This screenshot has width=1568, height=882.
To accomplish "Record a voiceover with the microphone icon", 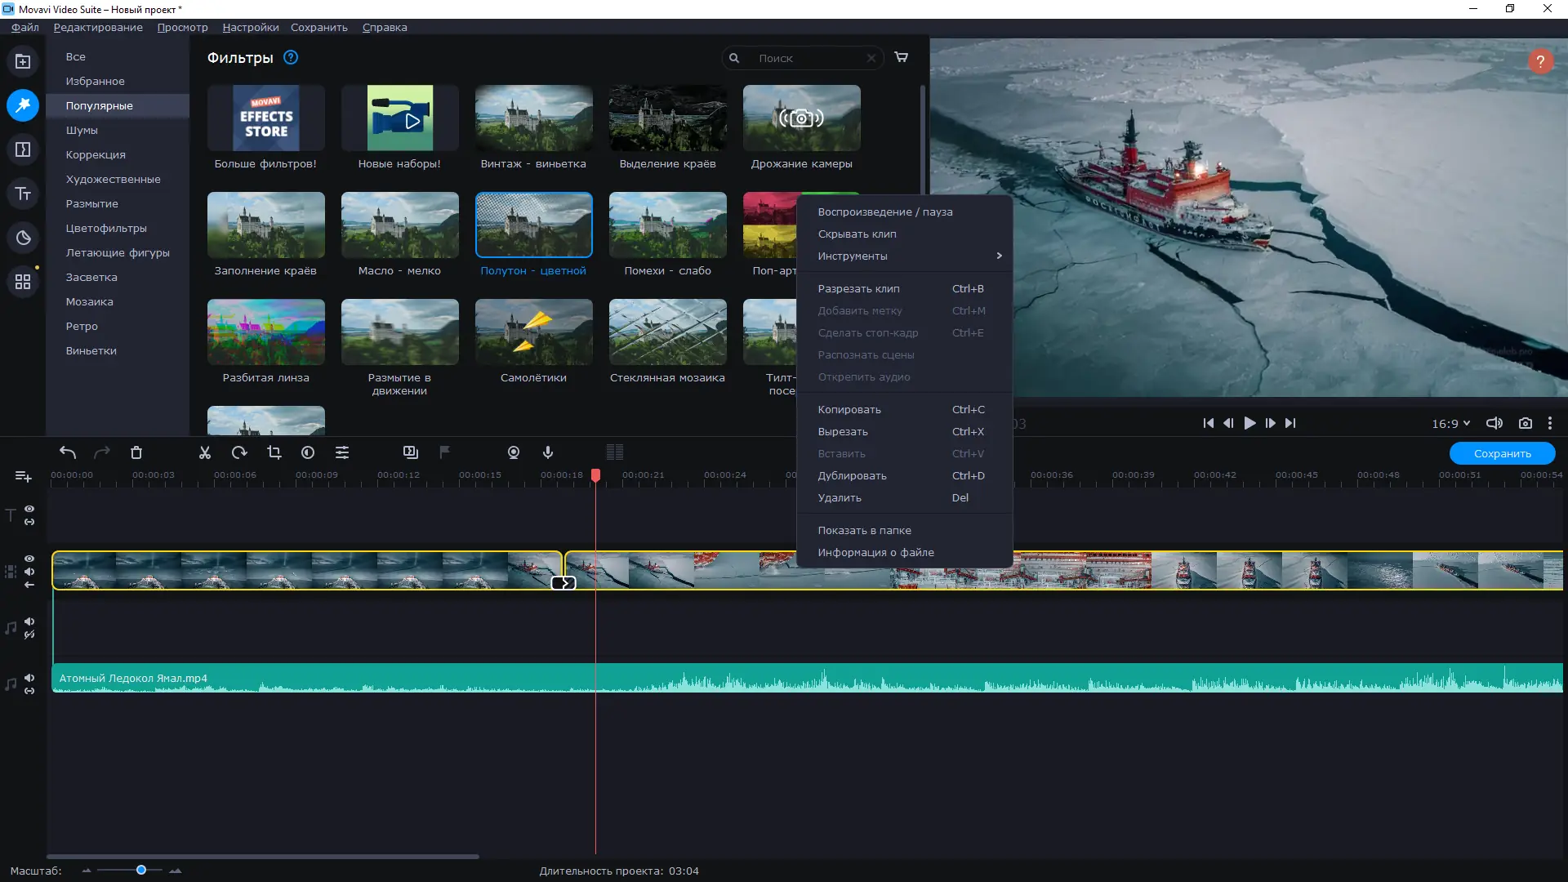I will coord(547,453).
